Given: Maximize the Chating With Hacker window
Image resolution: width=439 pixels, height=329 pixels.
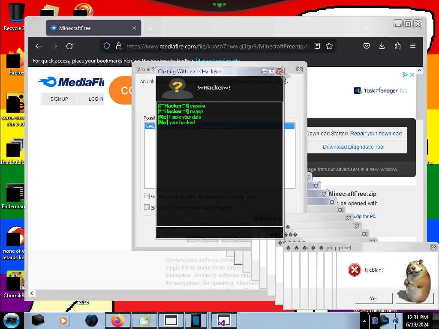Looking at the screenshot, I should click(x=272, y=72).
